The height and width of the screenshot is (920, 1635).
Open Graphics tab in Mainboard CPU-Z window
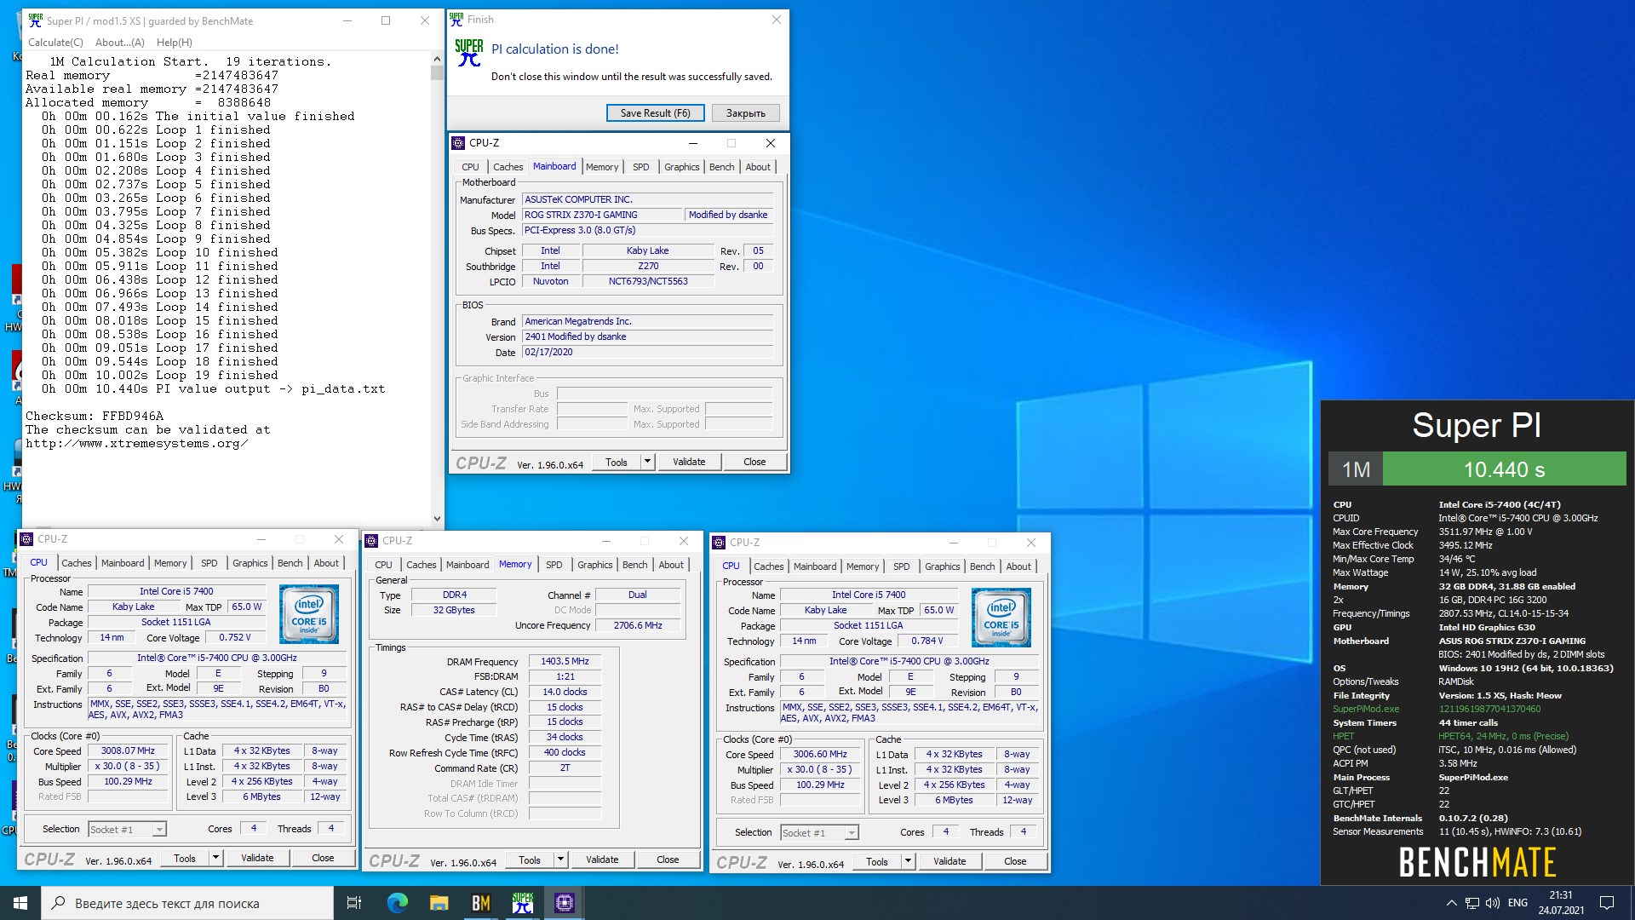tap(681, 167)
